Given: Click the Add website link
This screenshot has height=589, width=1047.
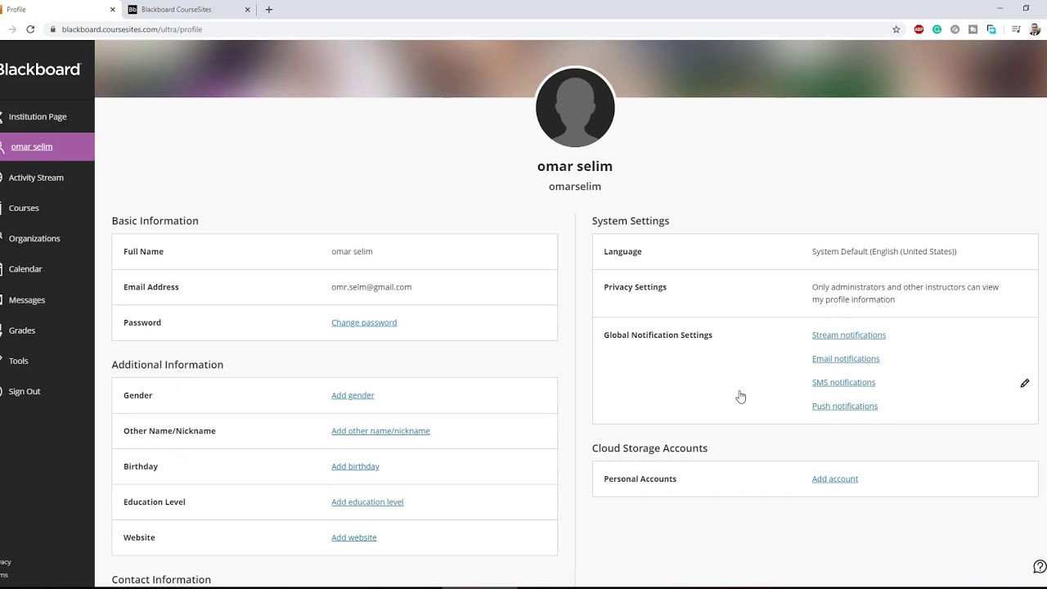Looking at the screenshot, I should [x=354, y=537].
